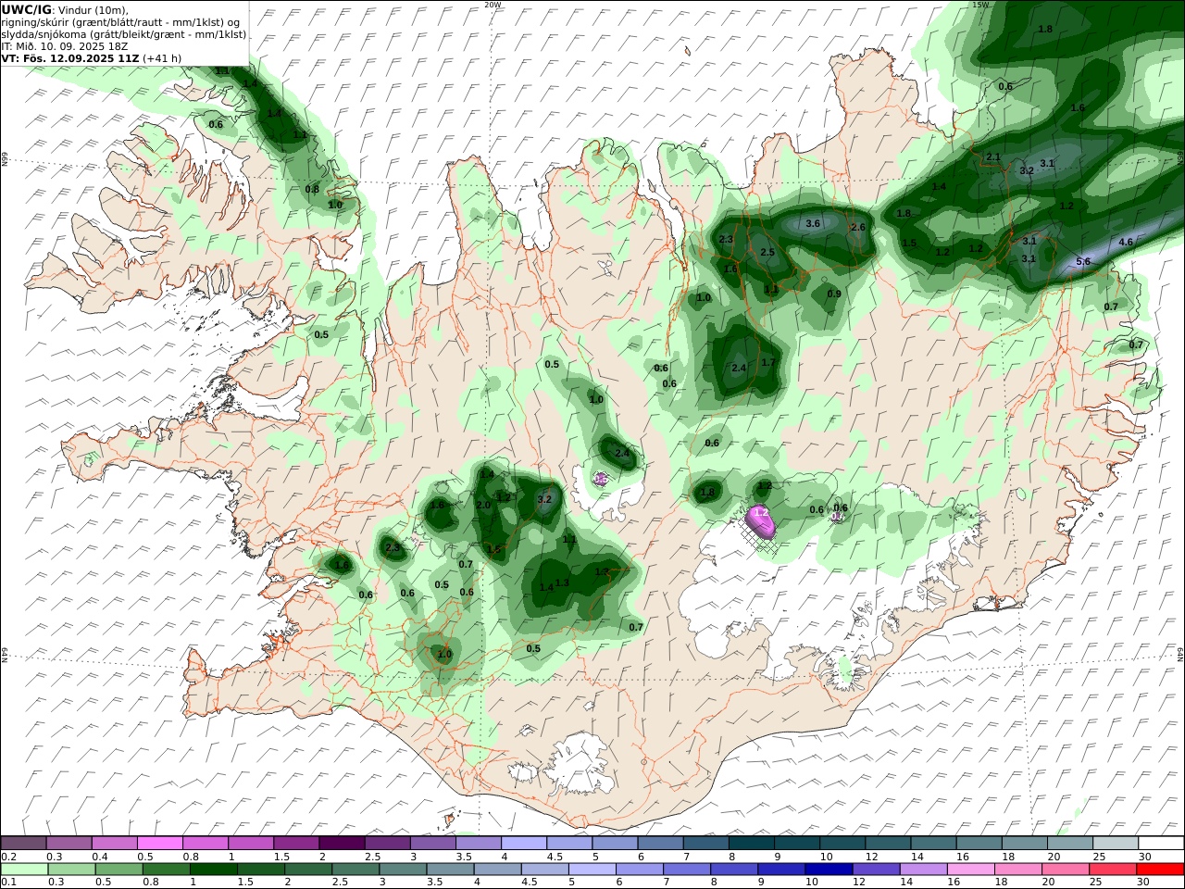Pick the red-pink swatch between 25 and 30, lower row
Screen dimensions: 1185x889
point(1113,870)
